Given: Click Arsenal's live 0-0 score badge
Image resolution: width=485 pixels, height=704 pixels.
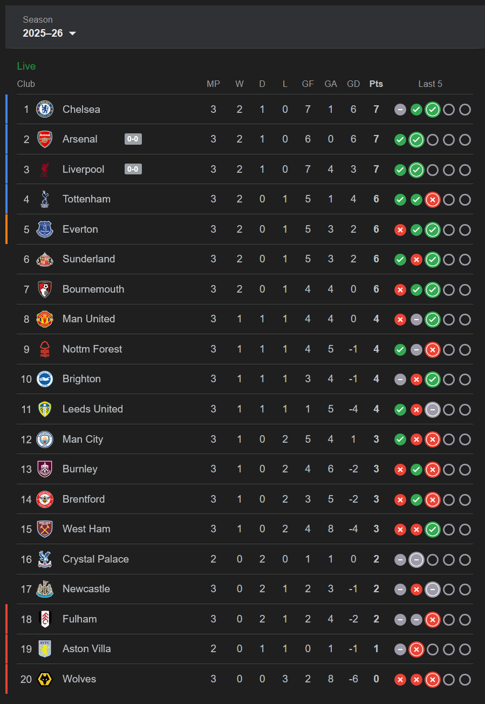Looking at the screenshot, I should point(133,139).
